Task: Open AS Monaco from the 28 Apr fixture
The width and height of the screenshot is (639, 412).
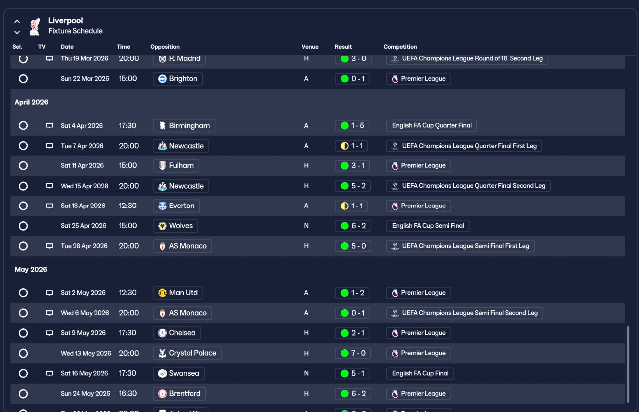Action: point(182,246)
